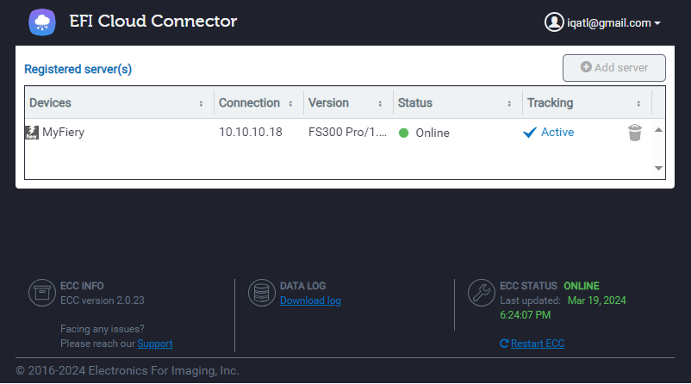Click the user avatar icon
The image size is (691, 384).
point(554,22)
